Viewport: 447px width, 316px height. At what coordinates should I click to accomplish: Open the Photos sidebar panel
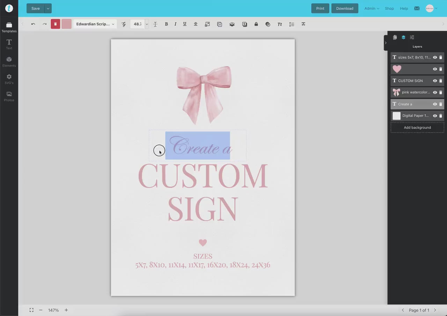click(x=9, y=96)
